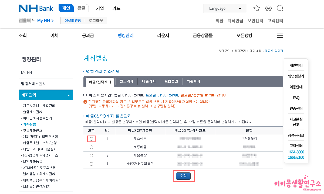Open the search magnifier icon
Screen dimensions: 324x194
click(280, 8)
